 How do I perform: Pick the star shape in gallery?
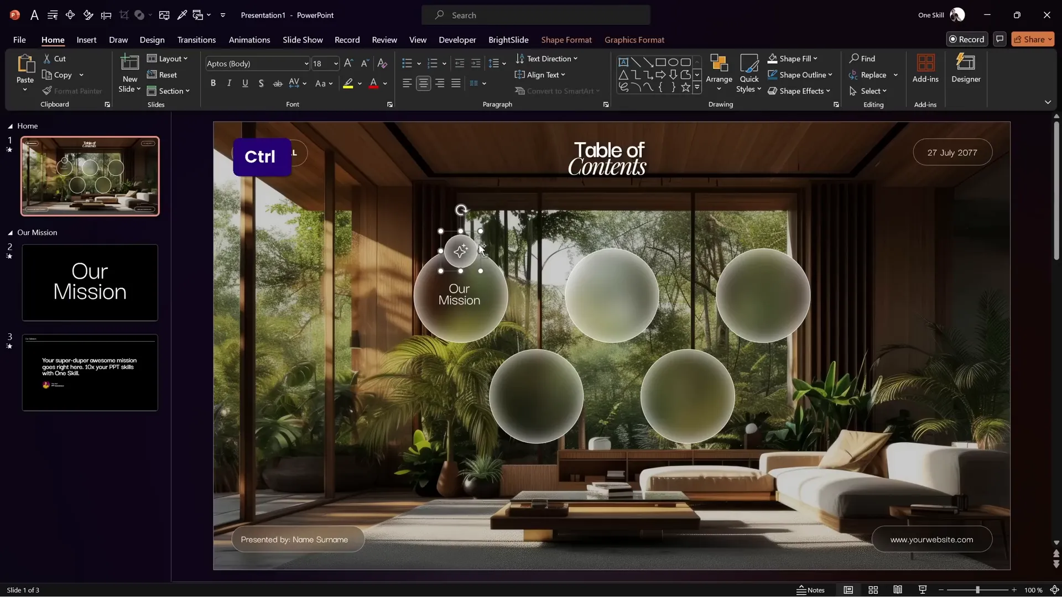685,87
